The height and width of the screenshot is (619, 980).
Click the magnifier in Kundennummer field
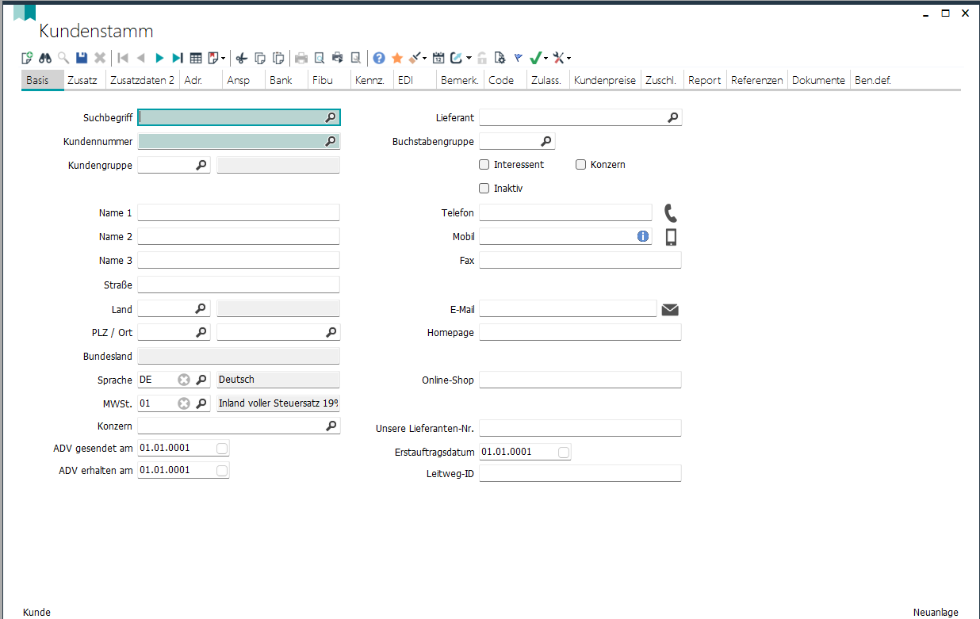[331, 141]
